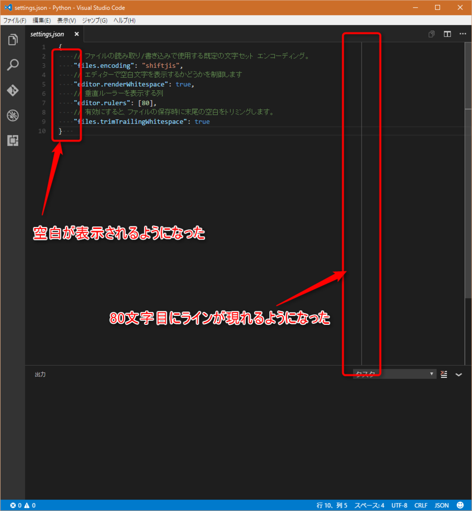Click the "shiftjis" value in editor
Screen dimensions: 472x511
click(160, 65)
